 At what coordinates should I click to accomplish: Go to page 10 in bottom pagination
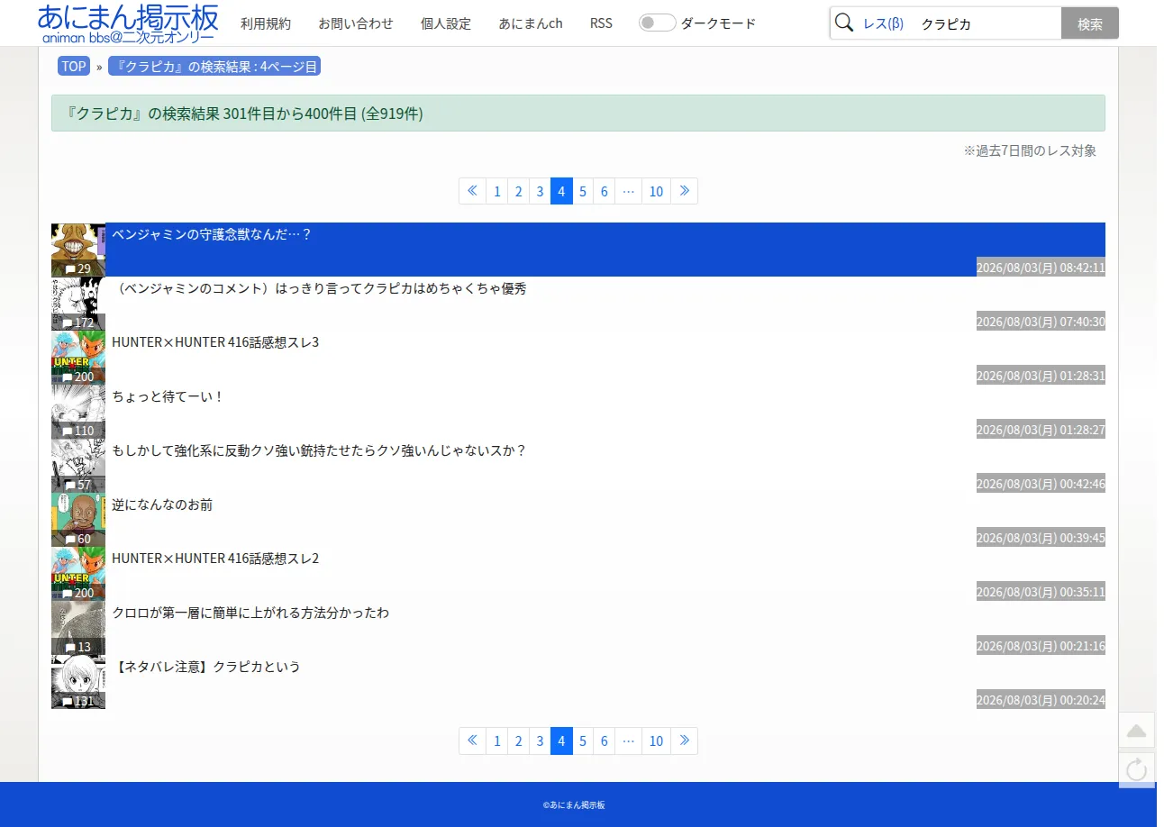[656, 741]
